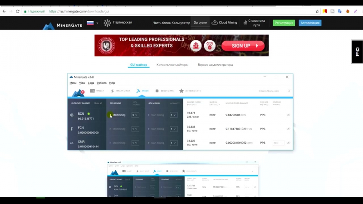Toggle visibility eye for XMR row

(x=288, y=143)
